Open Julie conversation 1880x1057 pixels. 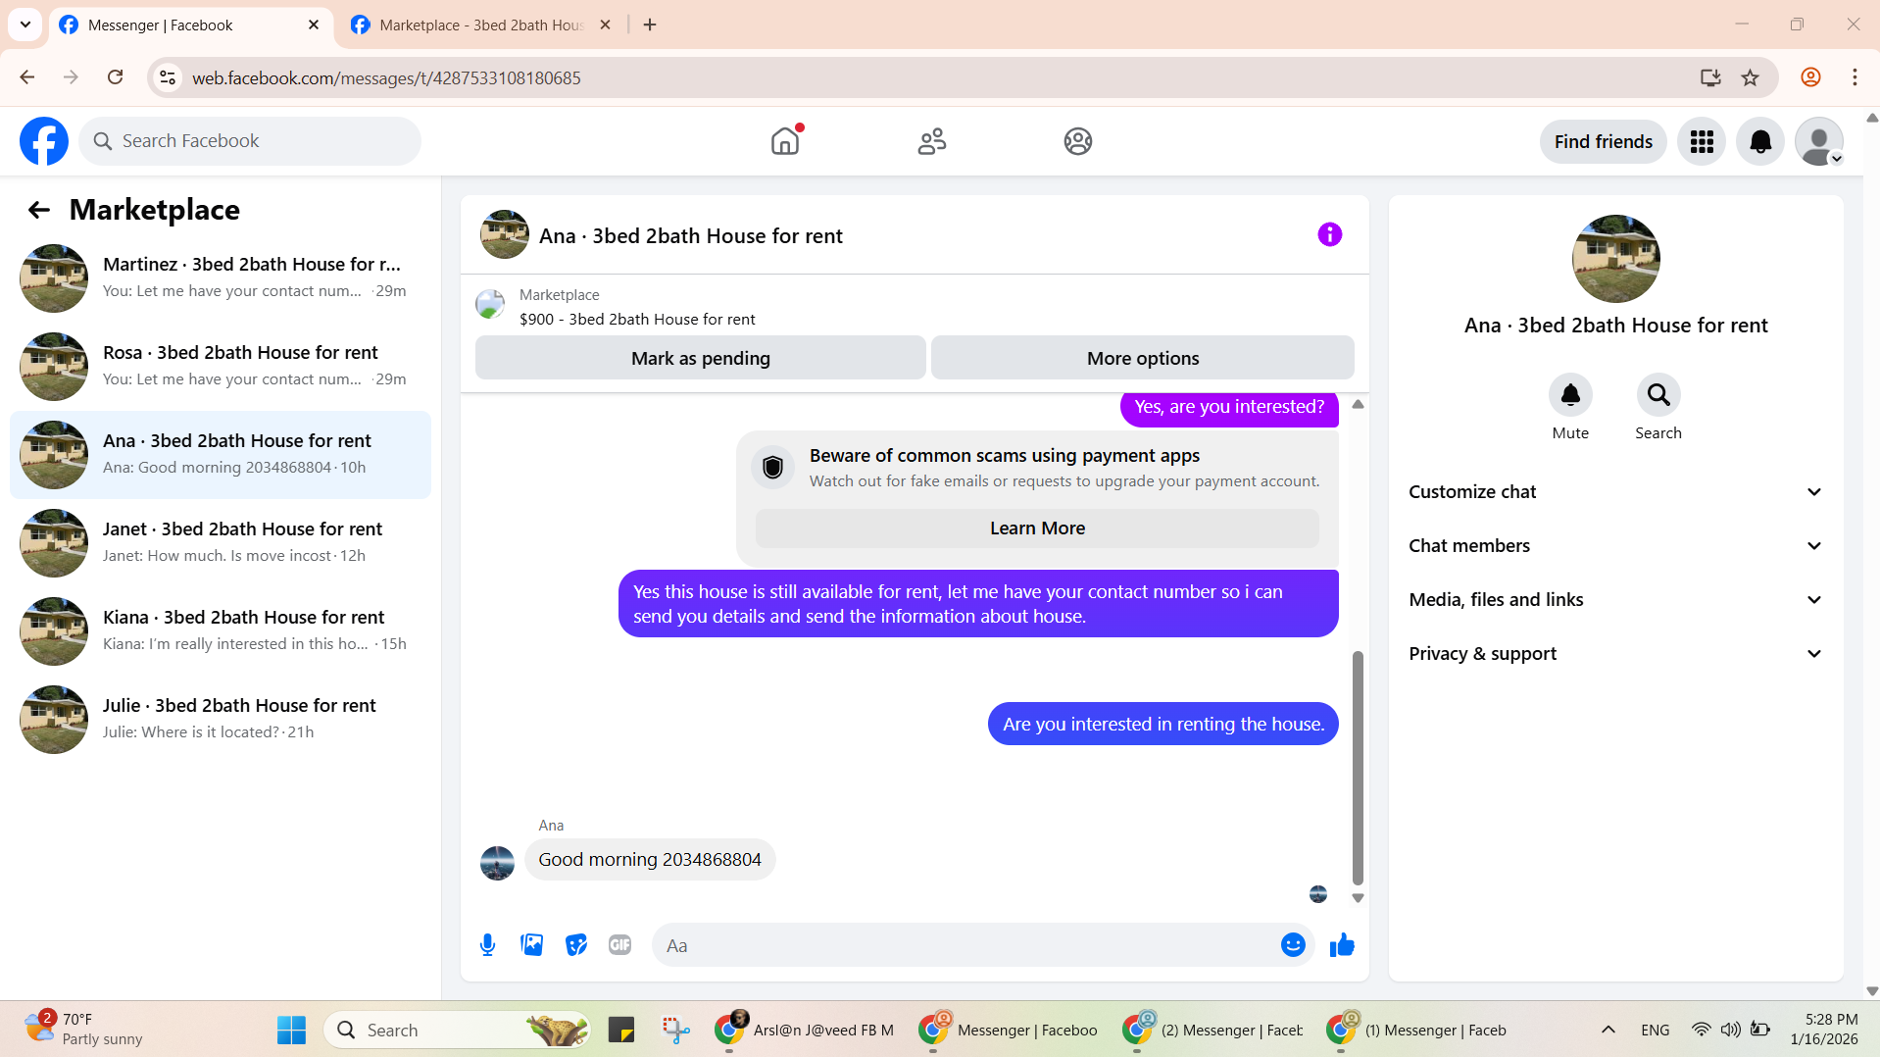[x=221, y=720]
